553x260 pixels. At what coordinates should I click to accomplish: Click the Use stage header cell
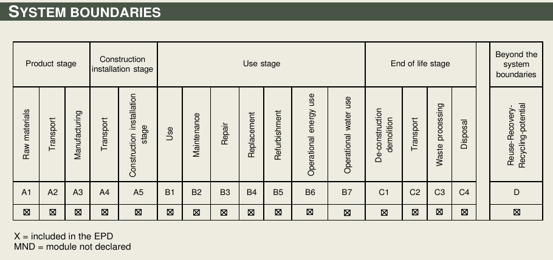[261, 64]
